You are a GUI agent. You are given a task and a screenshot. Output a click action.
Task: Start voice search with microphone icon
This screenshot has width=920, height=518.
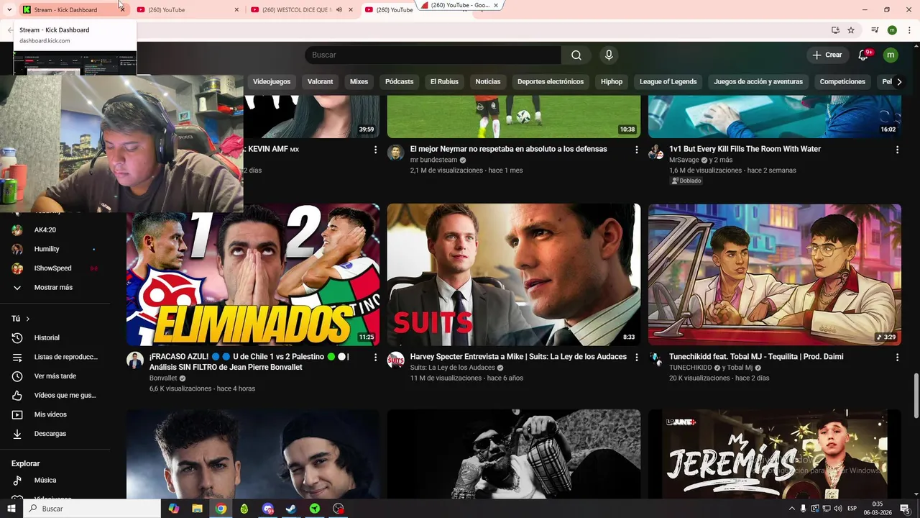(609, 55)
